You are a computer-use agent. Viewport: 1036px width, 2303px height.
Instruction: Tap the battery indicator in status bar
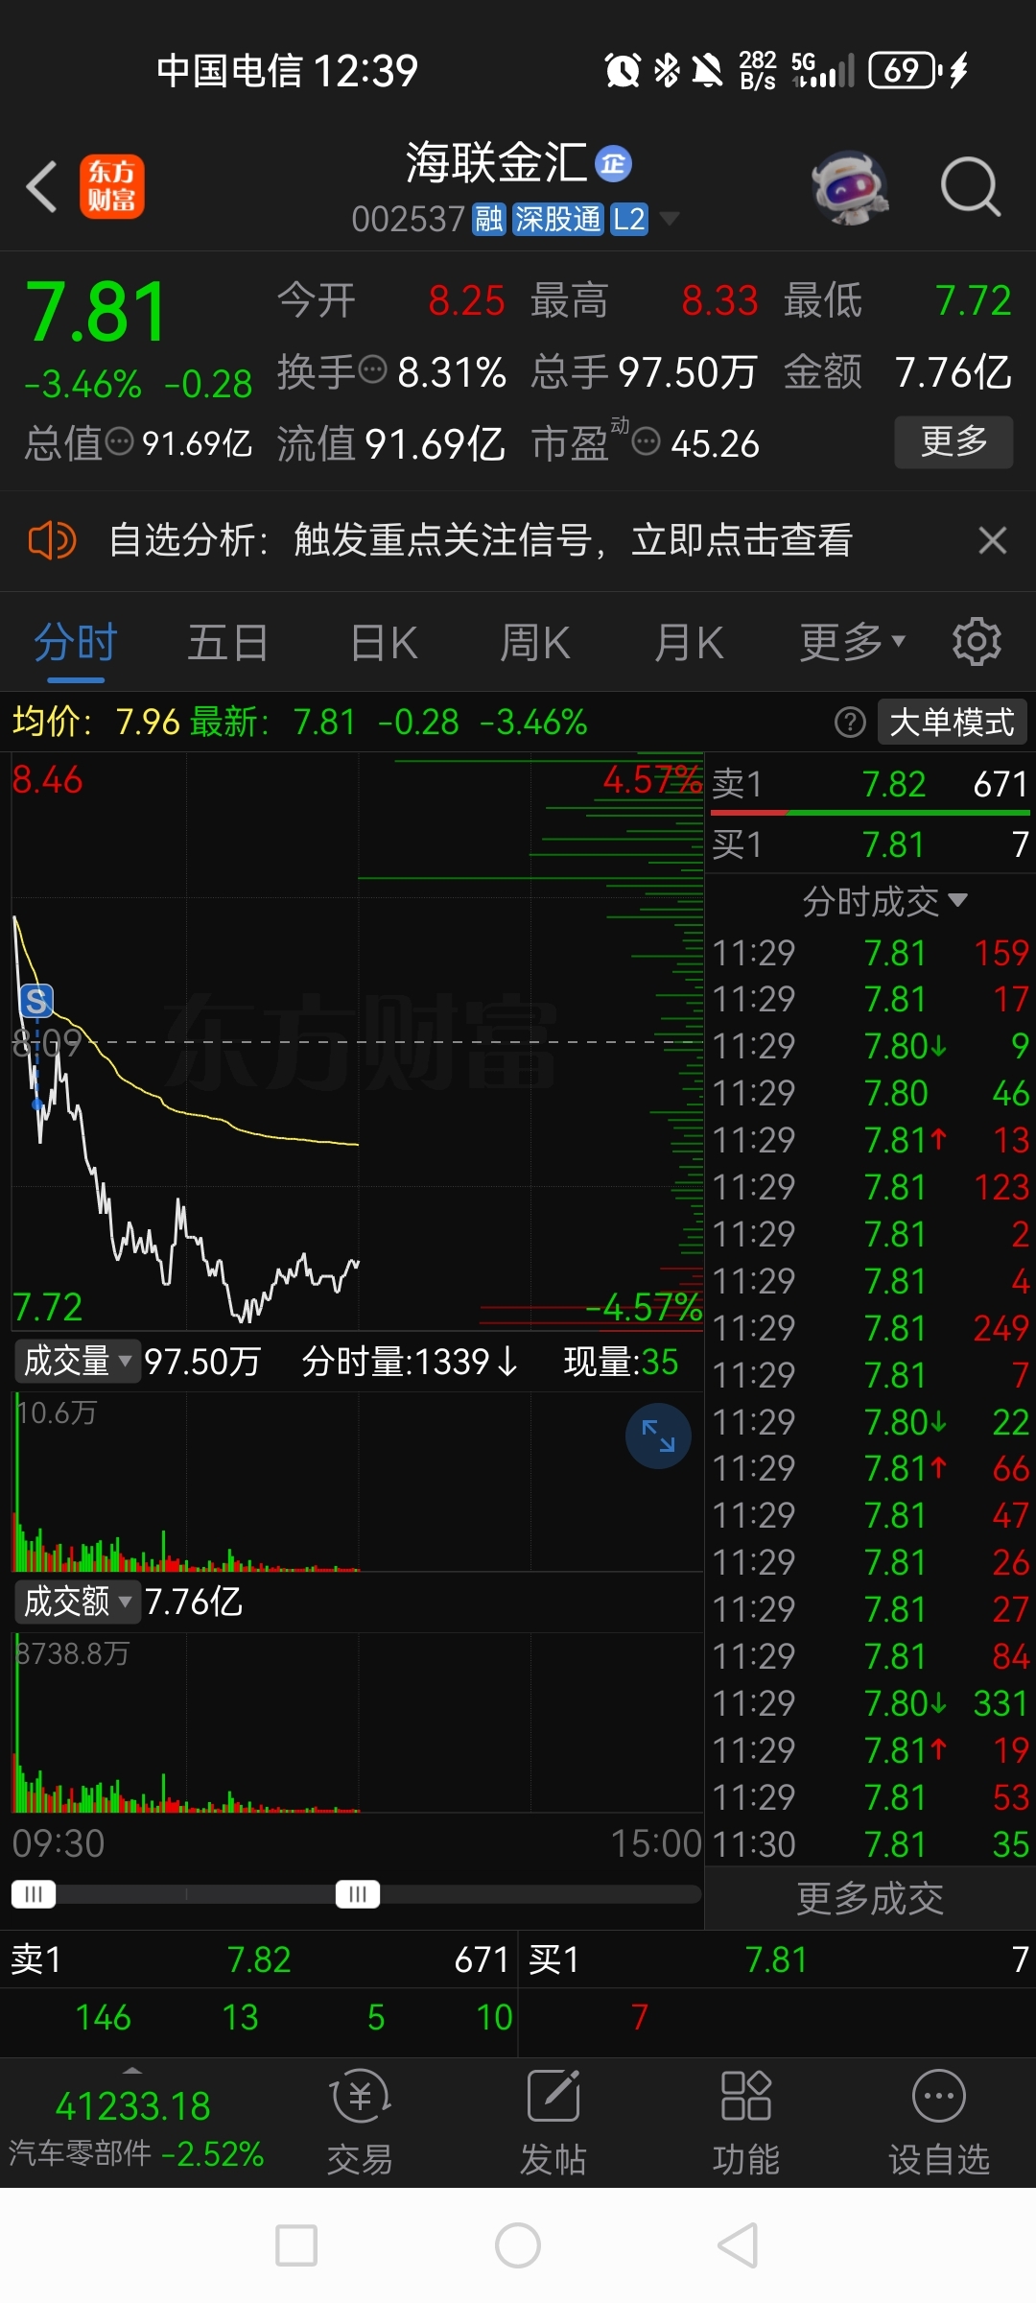[x=905, y=70]
